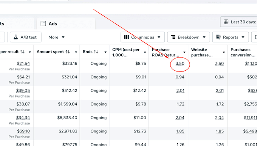The width and height of the screenshot is (257, 146).
Task: Select the $5,838.40 amount spent cell
Action: click(67, 118)
